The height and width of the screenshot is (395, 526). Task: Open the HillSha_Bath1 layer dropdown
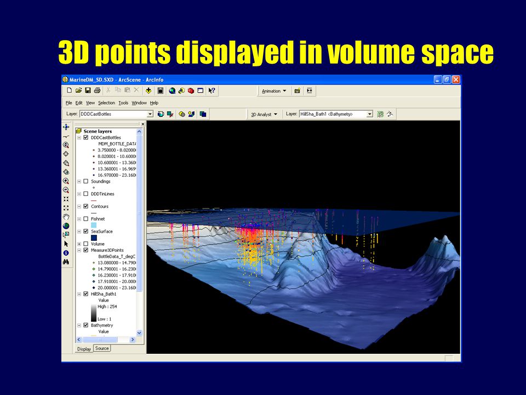[x=370, y=114]
